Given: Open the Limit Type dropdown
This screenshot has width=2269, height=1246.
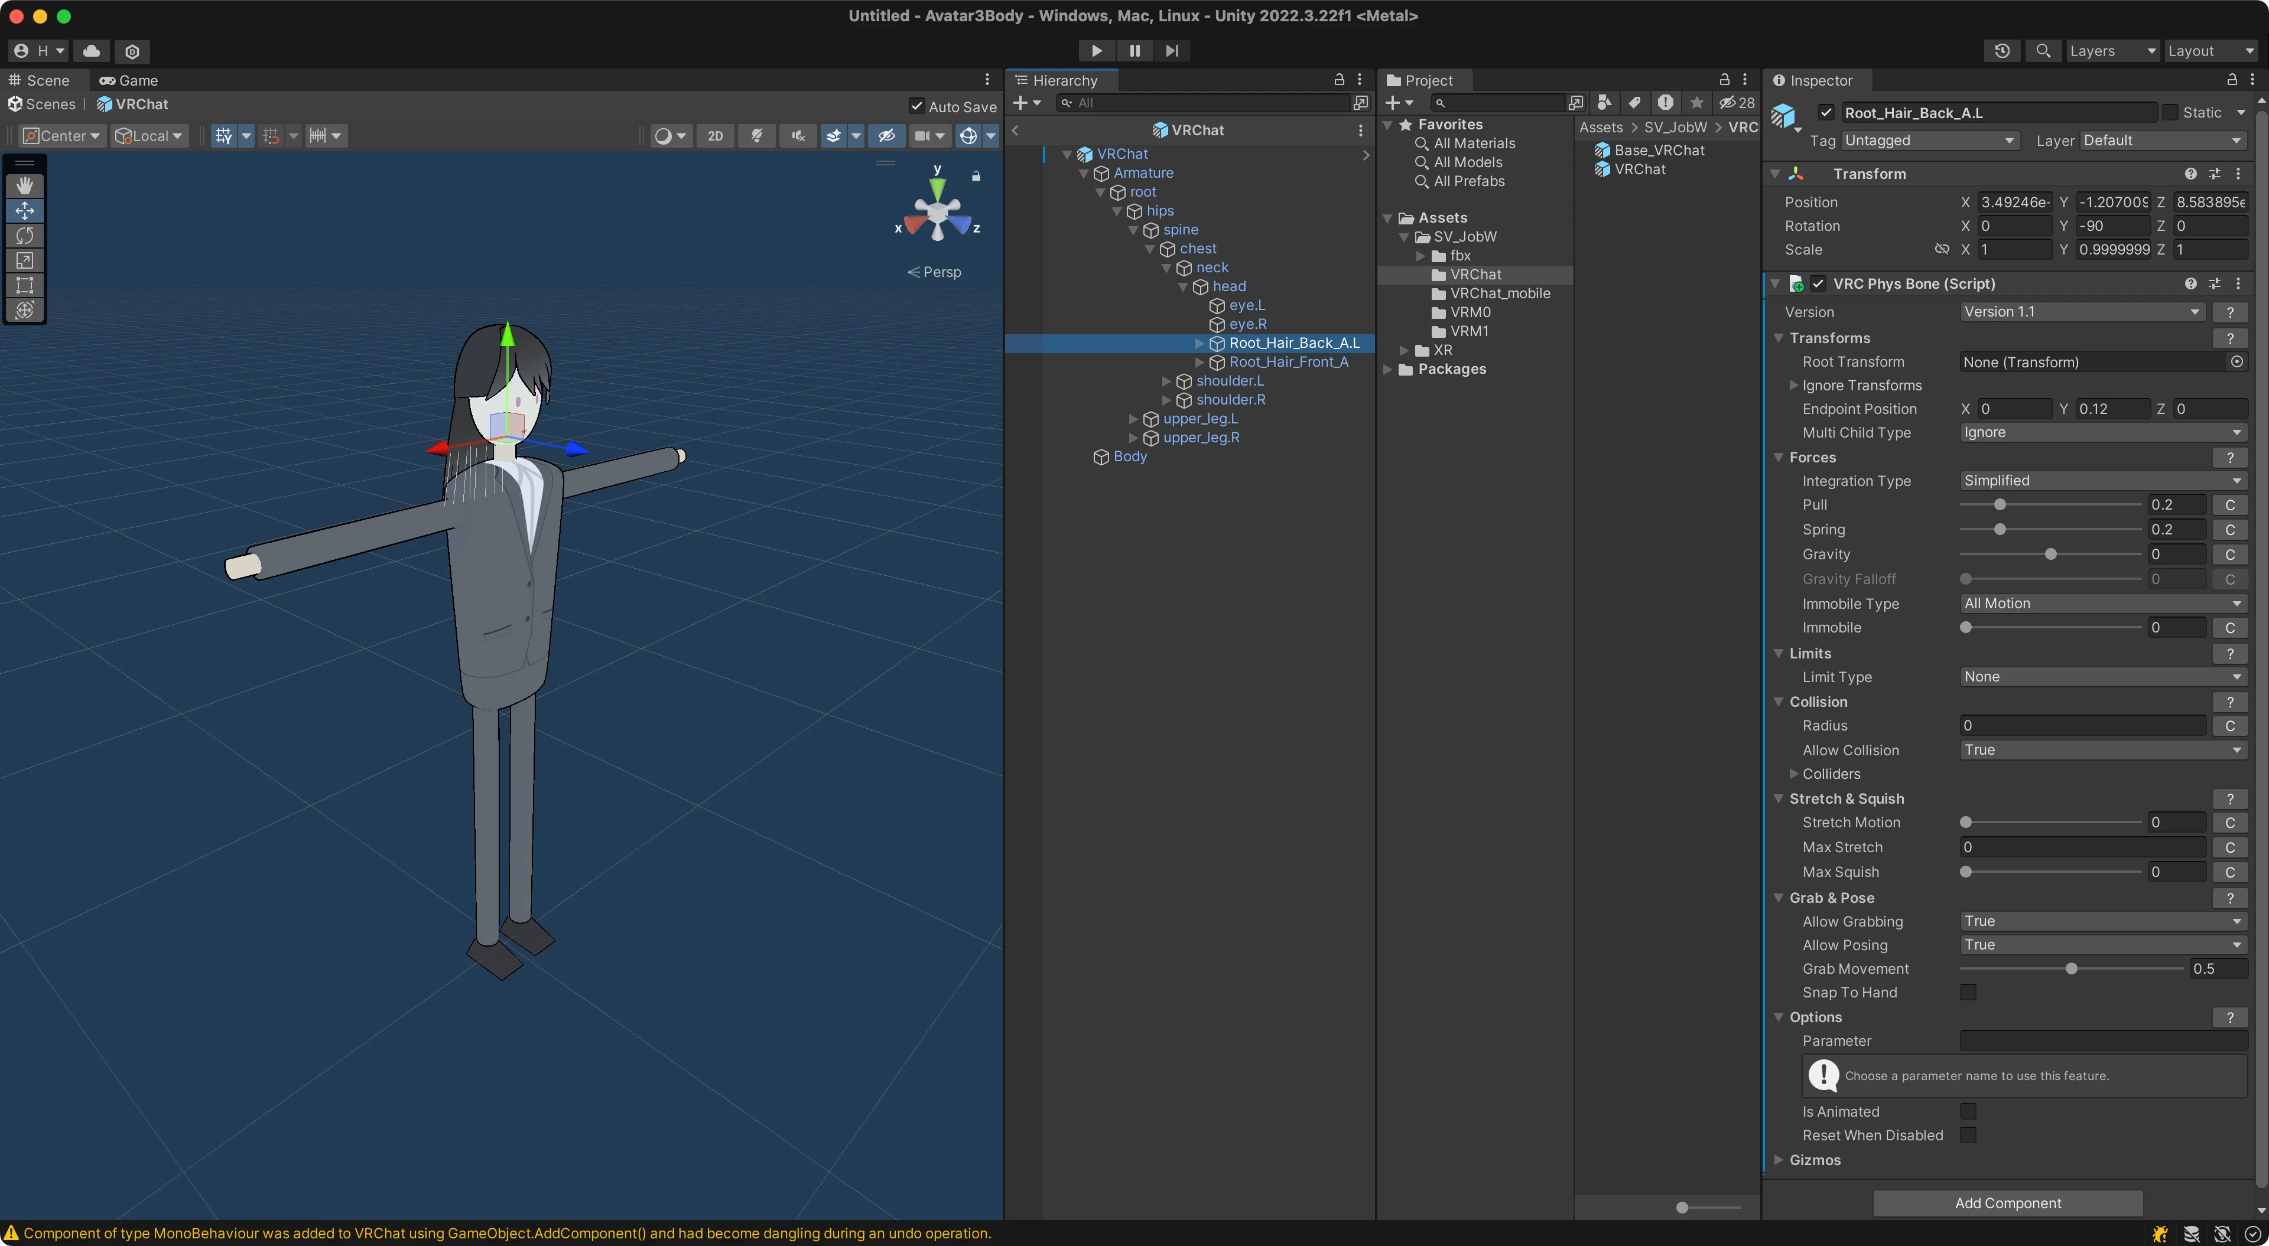Looking at the screenshot, I should click(2104, 677).
